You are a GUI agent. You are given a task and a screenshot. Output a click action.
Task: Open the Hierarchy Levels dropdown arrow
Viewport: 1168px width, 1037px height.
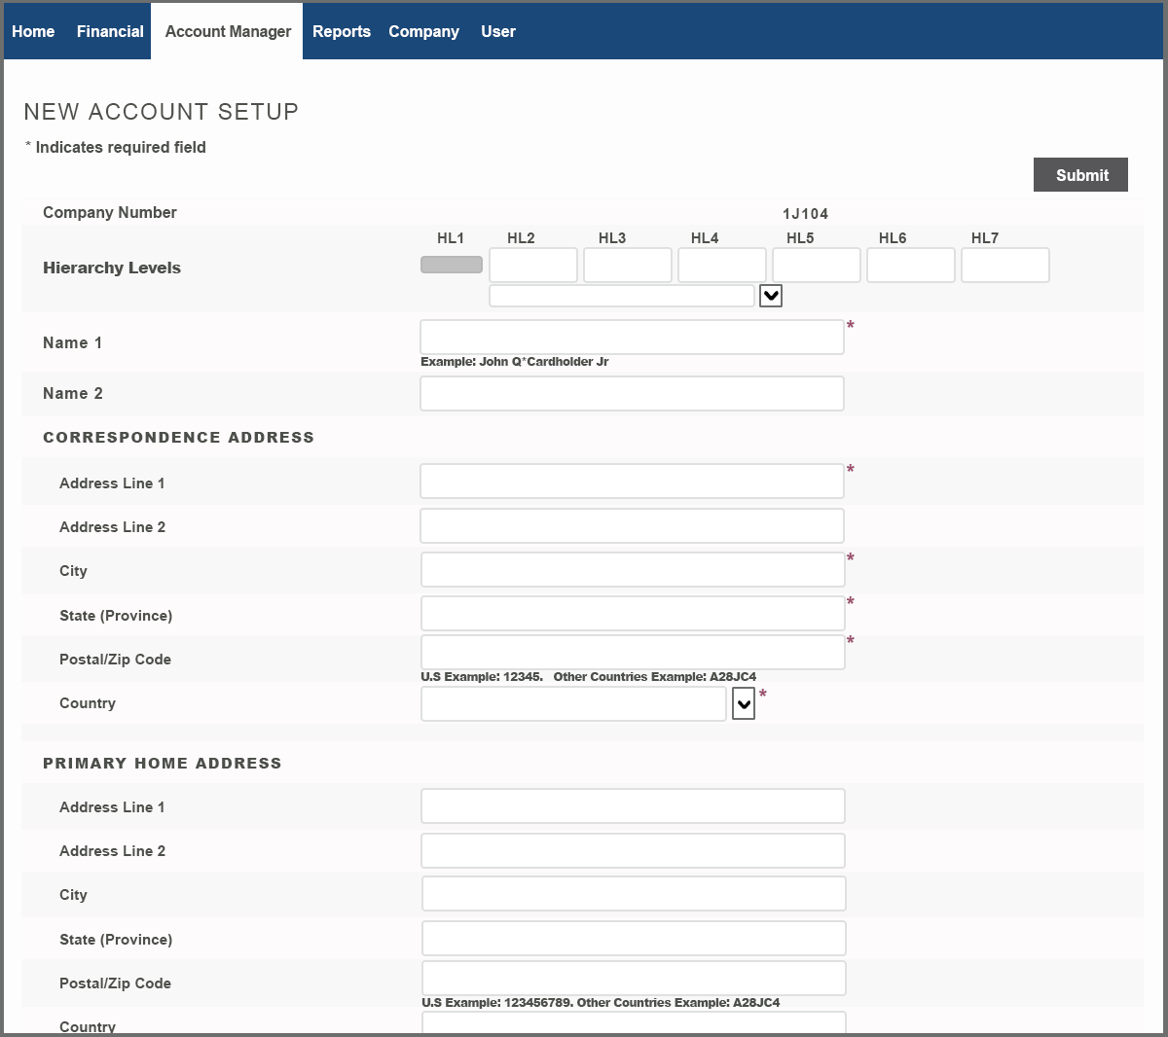[x=770, y=296]
